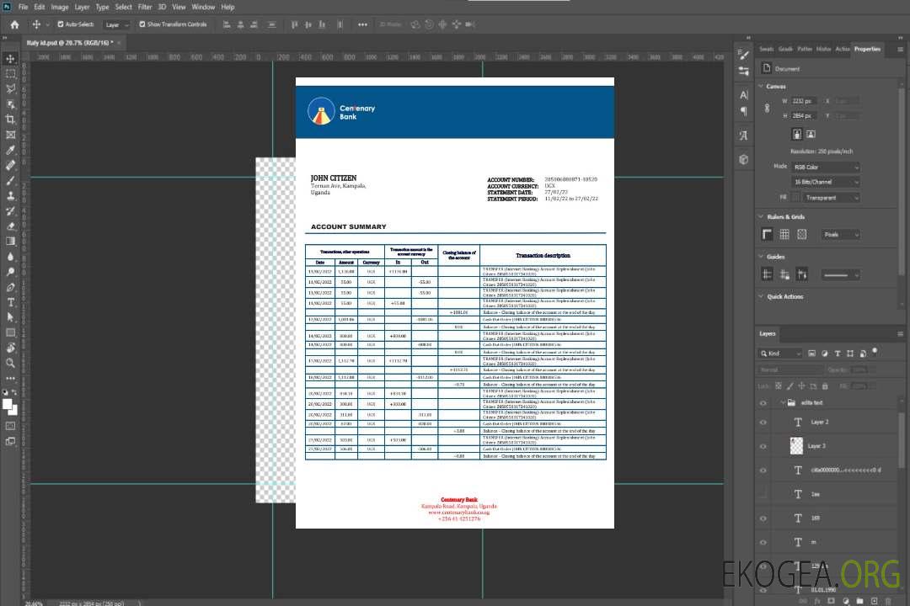Image resolution: width=910 pixels, height=606 pixels.
Task: Hide the Layer 2 text layer
Action: tap(763, 423)
